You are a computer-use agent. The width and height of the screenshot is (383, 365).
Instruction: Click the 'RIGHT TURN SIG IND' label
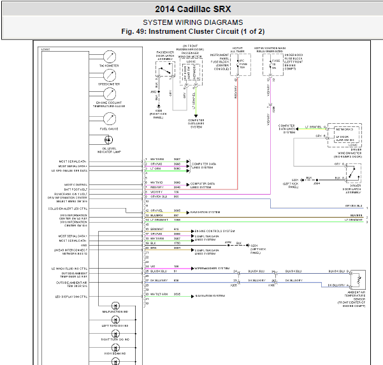[x=115, y=340]
